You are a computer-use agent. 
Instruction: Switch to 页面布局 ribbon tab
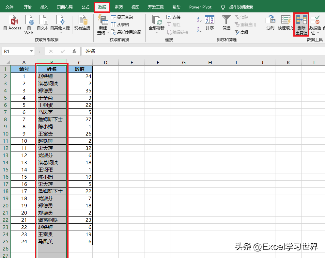pyautogui.click(x=65, y=7)
